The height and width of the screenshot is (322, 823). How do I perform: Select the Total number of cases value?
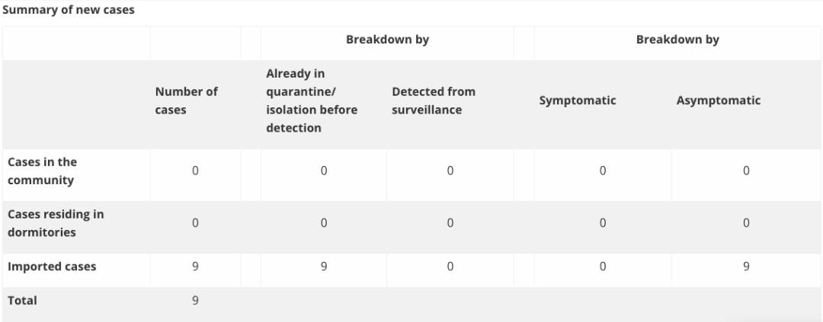pos(195,301)
